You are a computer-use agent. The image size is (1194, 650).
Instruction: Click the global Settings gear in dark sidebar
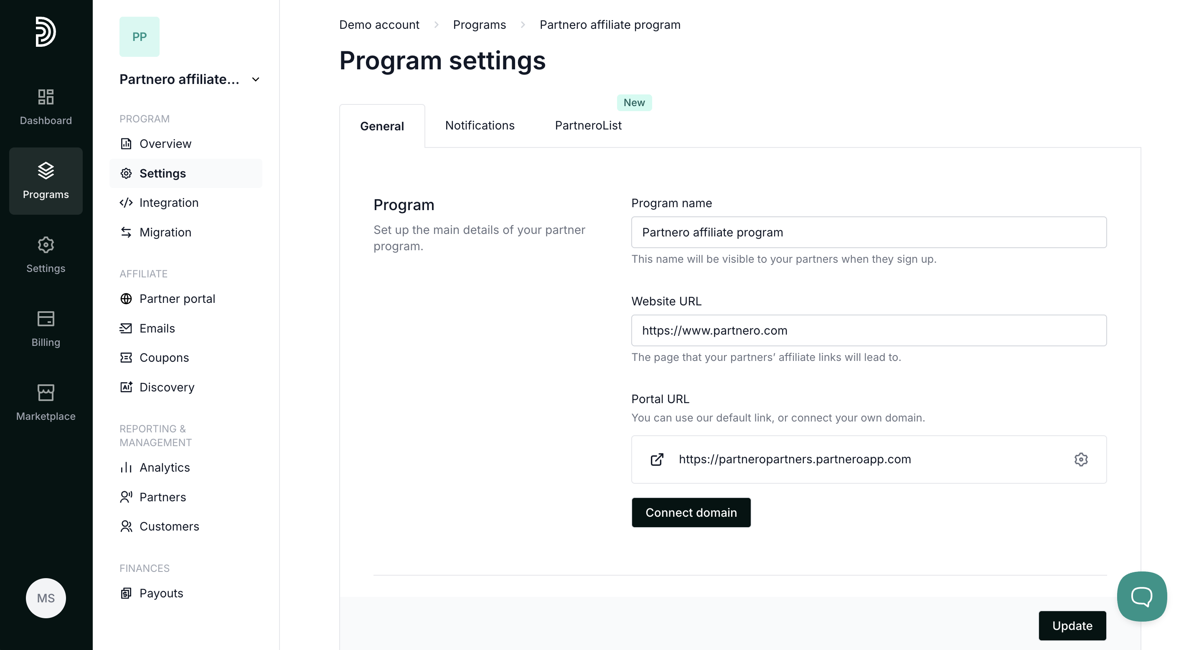click(46, 245)
